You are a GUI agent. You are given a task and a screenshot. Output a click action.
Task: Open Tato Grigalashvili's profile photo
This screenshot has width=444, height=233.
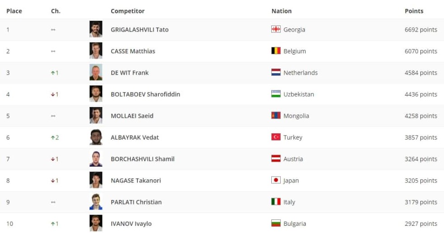coord(96,29)
